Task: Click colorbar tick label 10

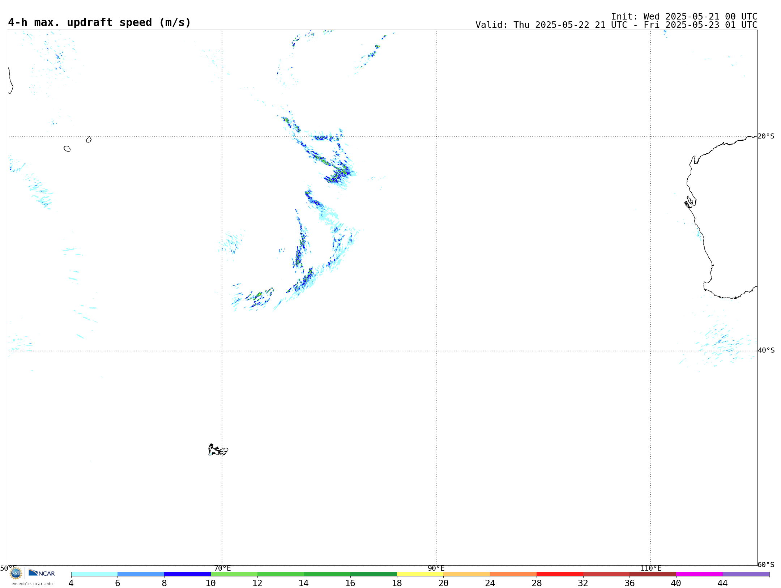Action: tap(211, 583)
